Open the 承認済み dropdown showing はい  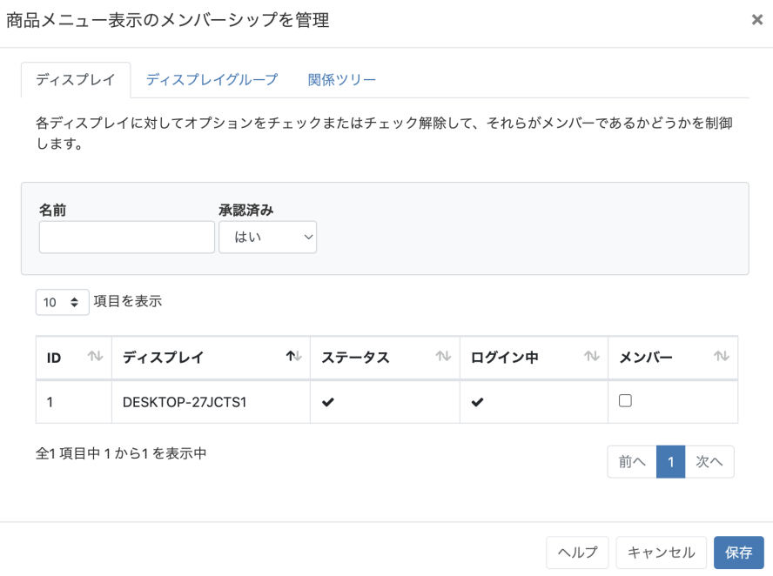268,237
